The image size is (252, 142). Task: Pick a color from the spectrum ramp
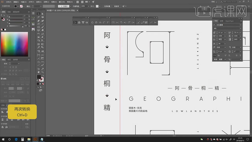(x=14, y=44)
